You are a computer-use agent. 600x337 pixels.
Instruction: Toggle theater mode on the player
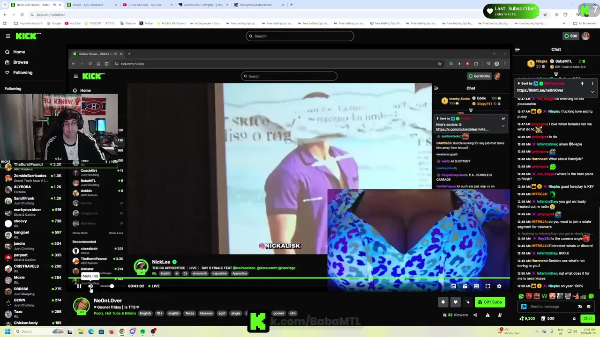click(476, 286)
